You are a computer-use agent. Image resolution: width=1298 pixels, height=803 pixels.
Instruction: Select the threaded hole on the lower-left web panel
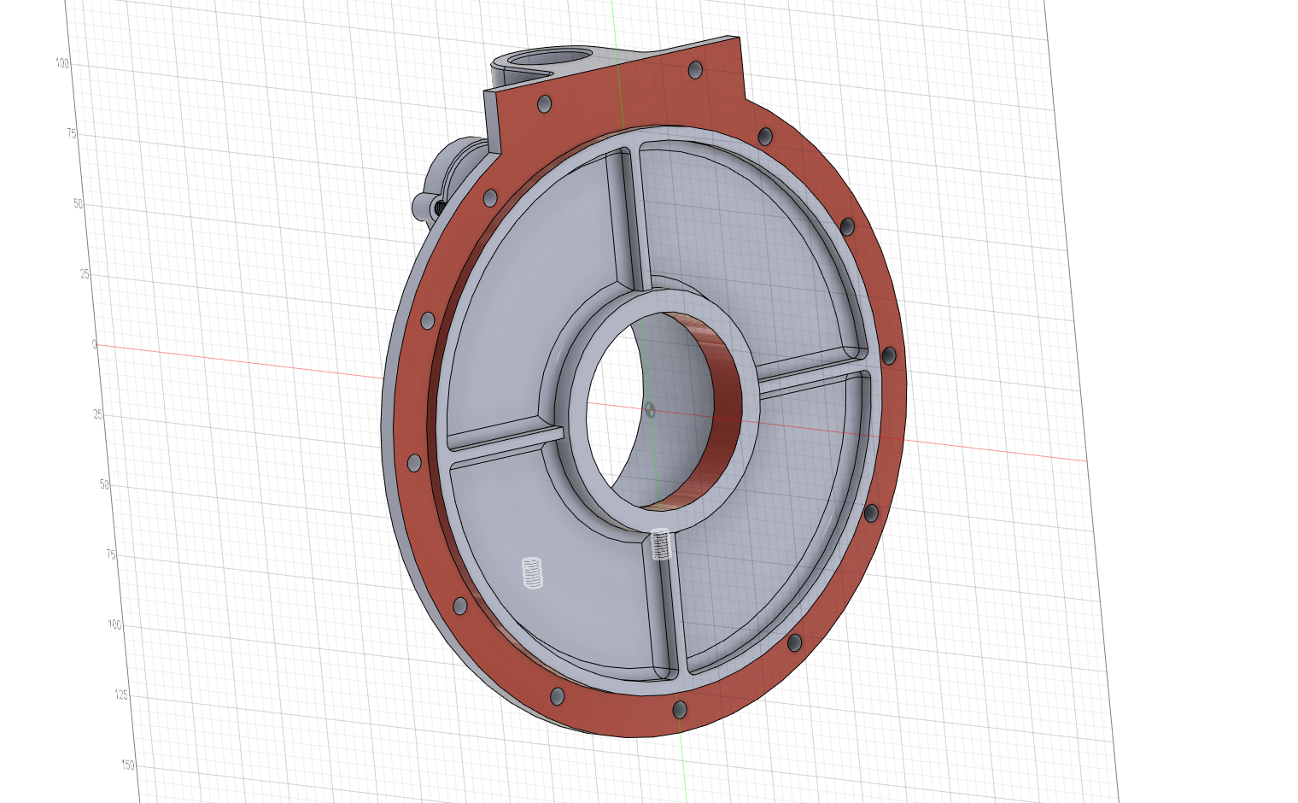pyautogui.click(x=532, y=572)
